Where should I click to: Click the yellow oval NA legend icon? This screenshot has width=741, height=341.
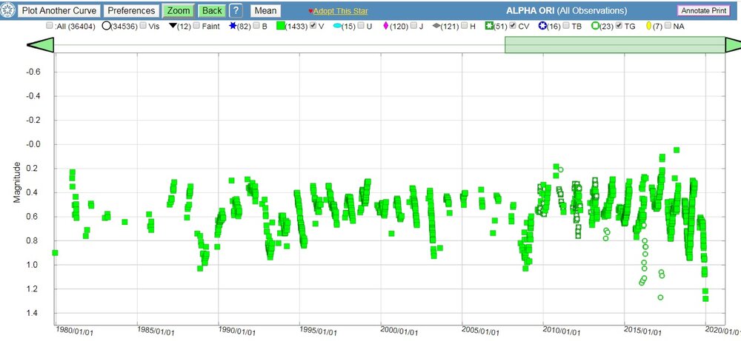[648, 26]
